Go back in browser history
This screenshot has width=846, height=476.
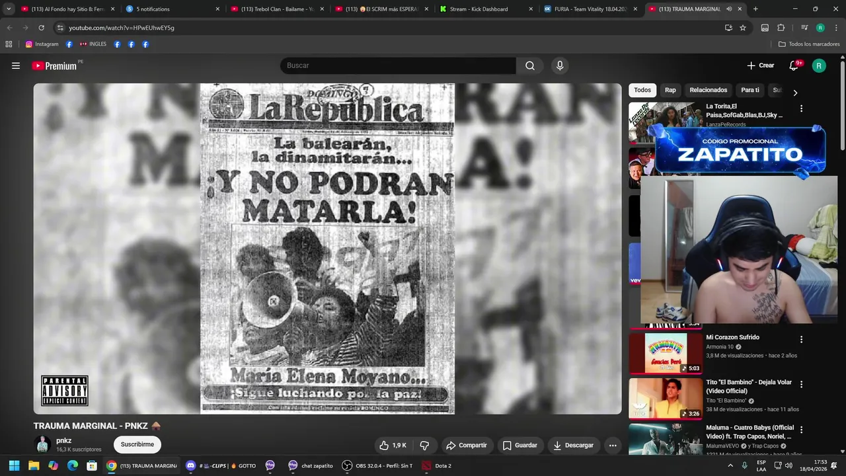point(9,28)
